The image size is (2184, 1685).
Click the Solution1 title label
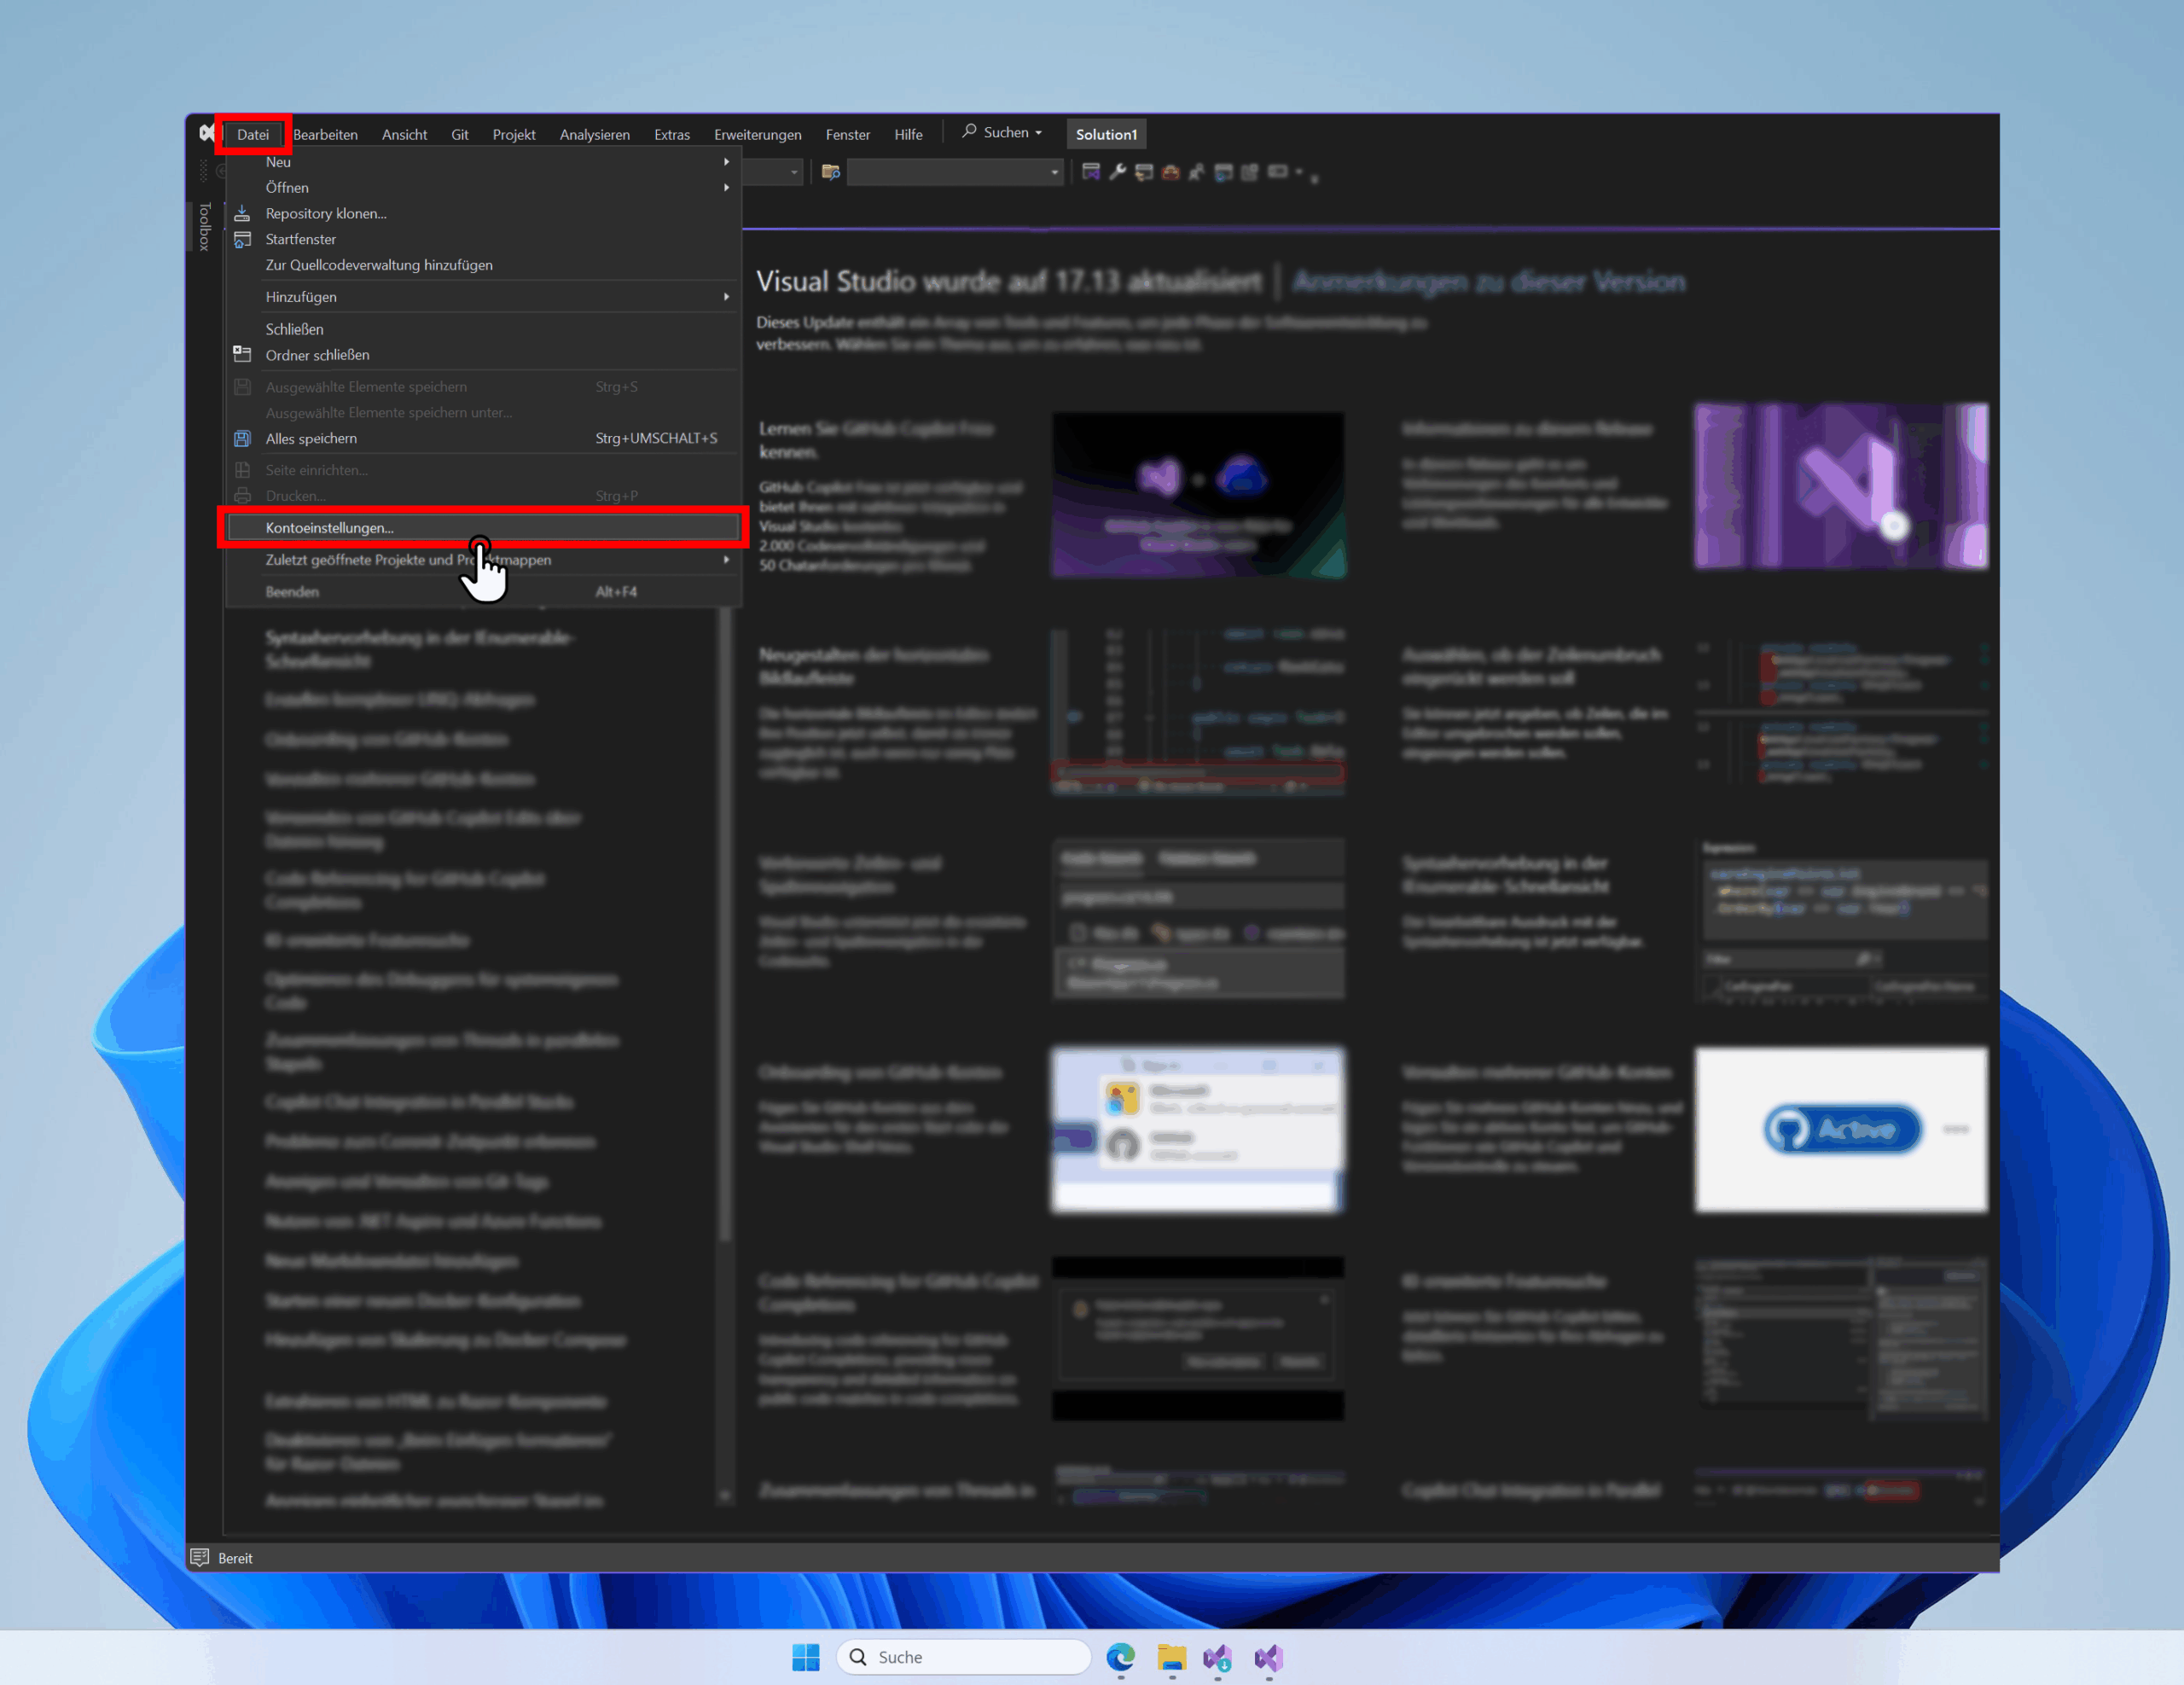coord(1106,134)
